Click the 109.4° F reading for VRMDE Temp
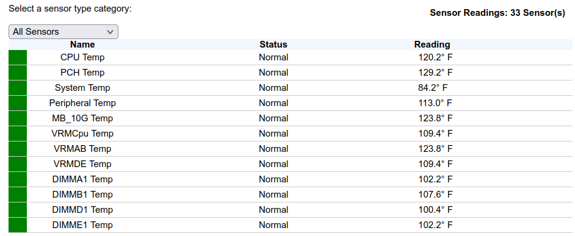 436,164
